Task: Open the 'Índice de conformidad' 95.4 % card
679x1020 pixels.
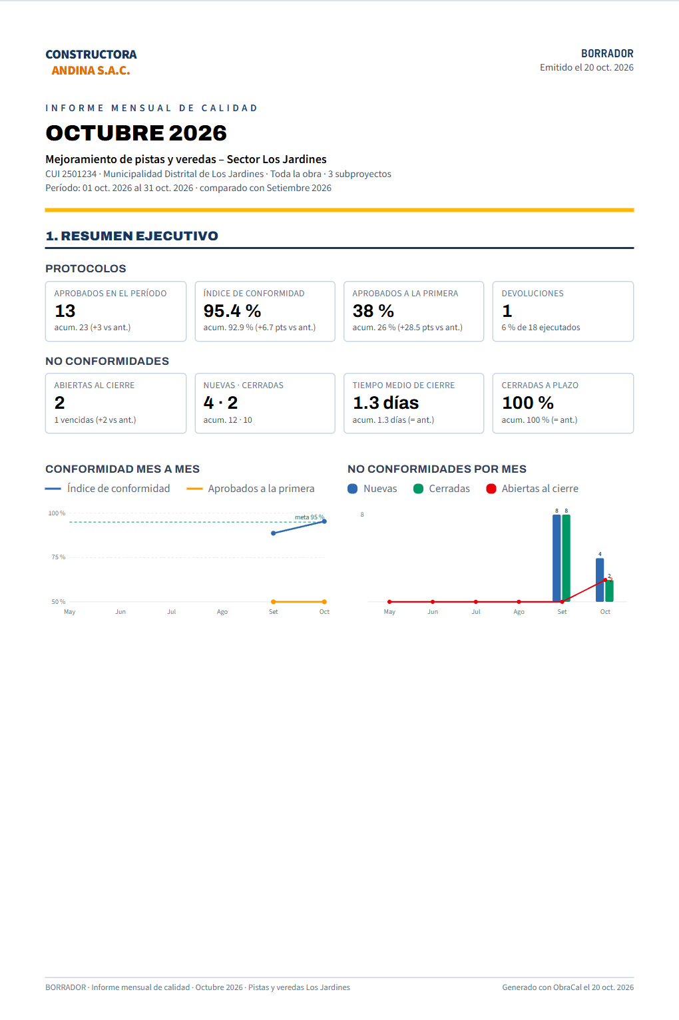Action: (x=265, y=312)
